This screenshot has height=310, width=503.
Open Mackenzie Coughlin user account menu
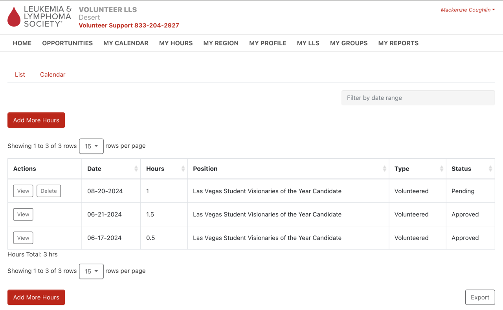click(x=468, y=10)
